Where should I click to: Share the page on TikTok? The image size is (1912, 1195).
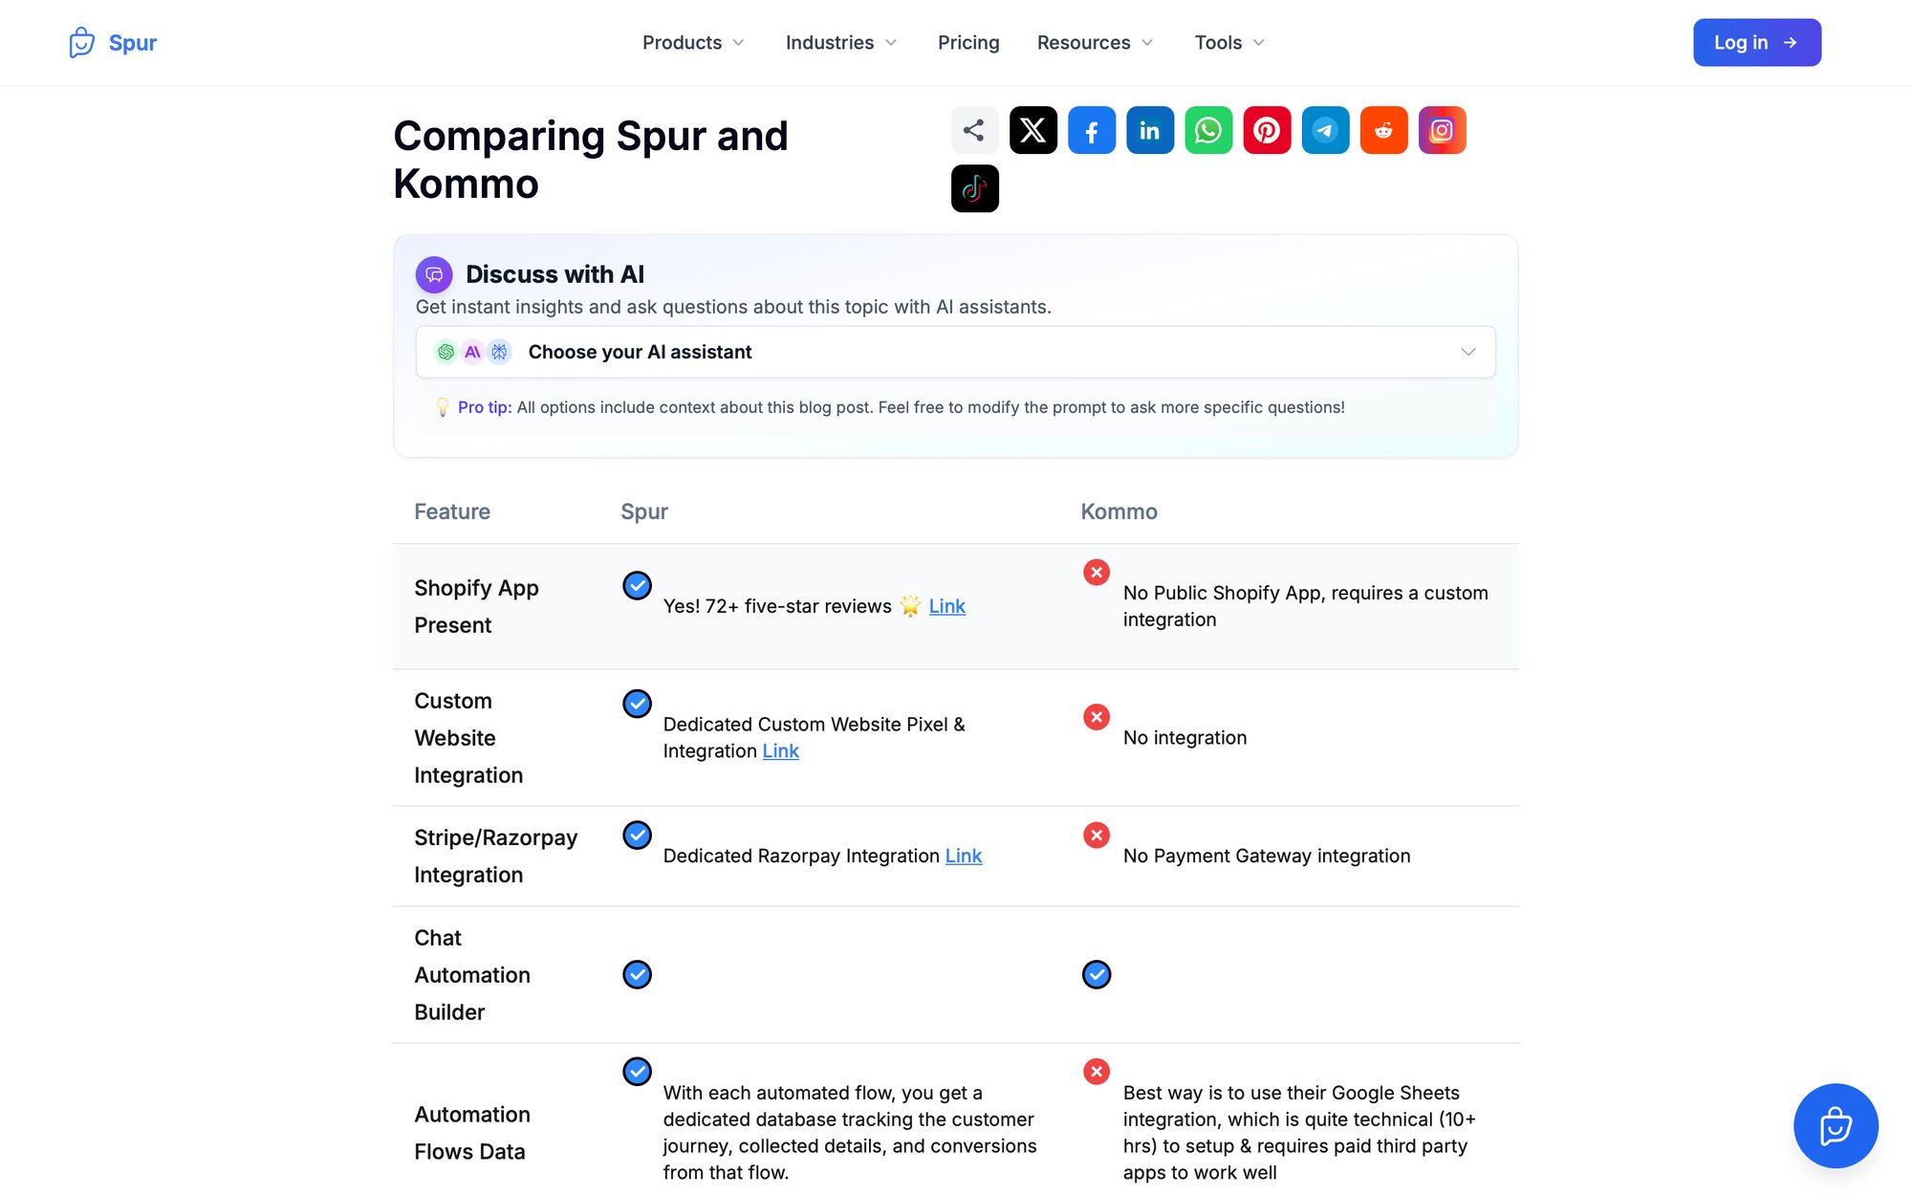(x=974, y=188)
